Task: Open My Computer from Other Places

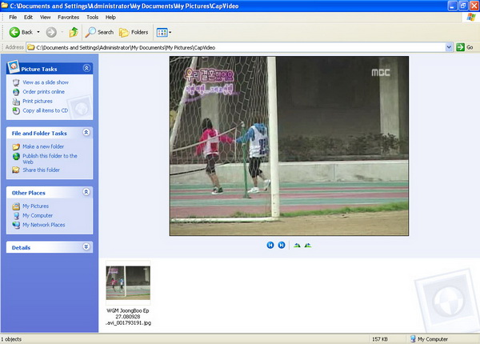Action: pyautogui.click(x=38, y=215)
